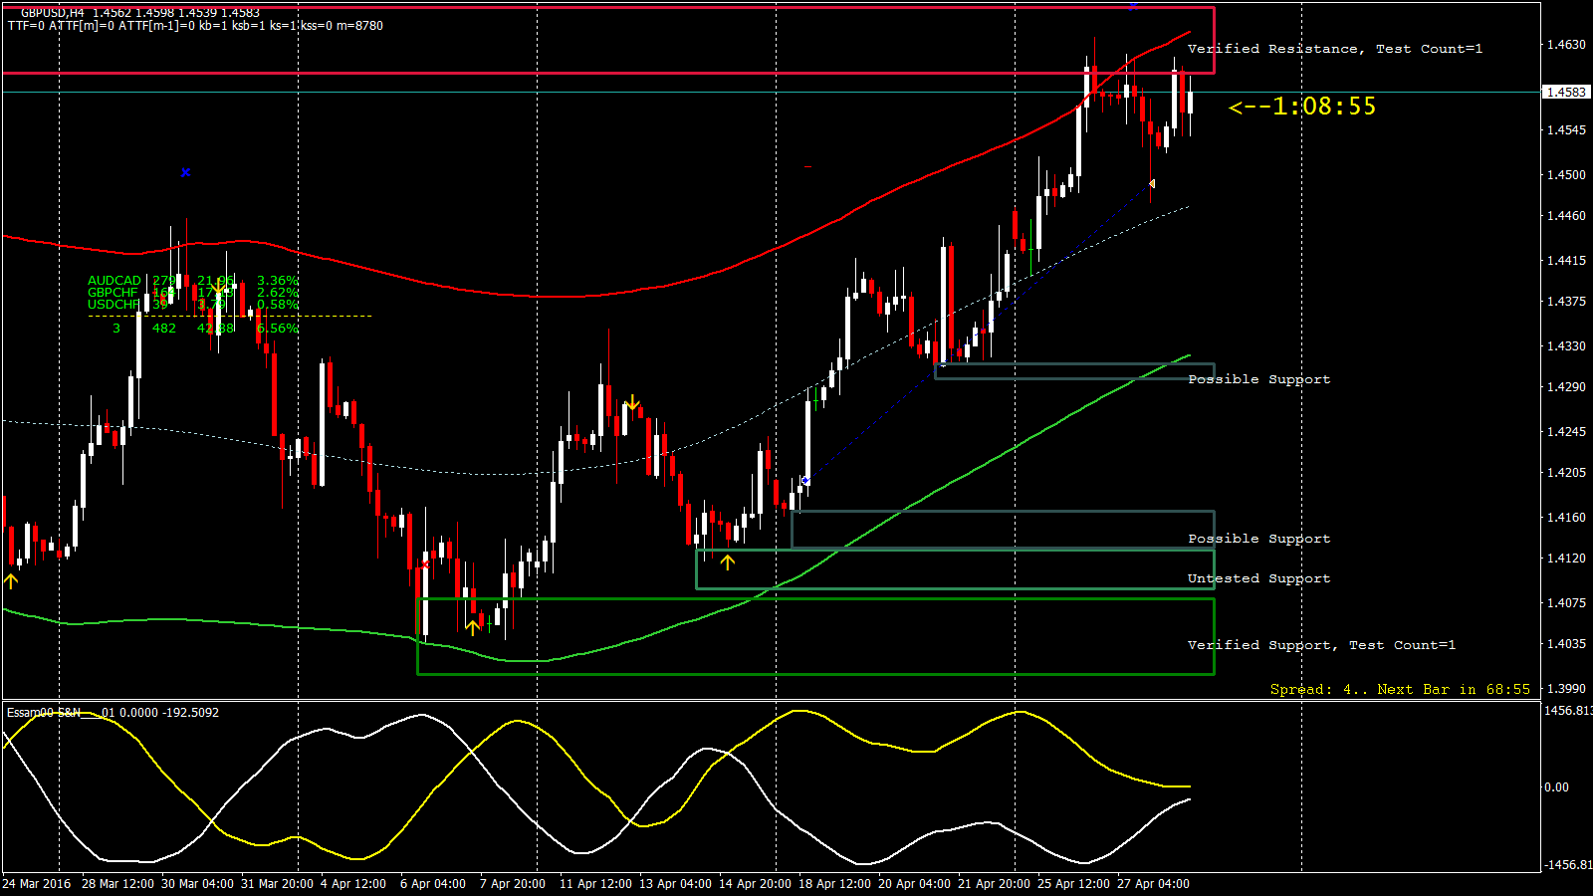Image resolution: width=1593 pixels, height=896 pixels.
Task: Click the current price tag 1.4583
Action: click(x=1566, y=92)
